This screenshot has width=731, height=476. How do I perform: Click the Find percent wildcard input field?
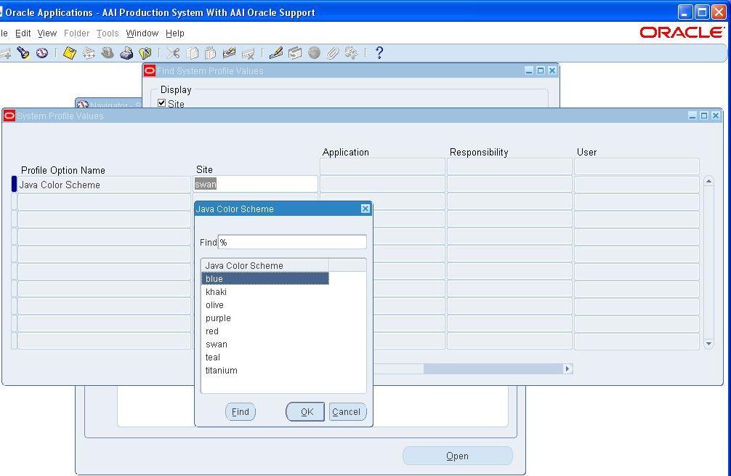click(291, 242)
